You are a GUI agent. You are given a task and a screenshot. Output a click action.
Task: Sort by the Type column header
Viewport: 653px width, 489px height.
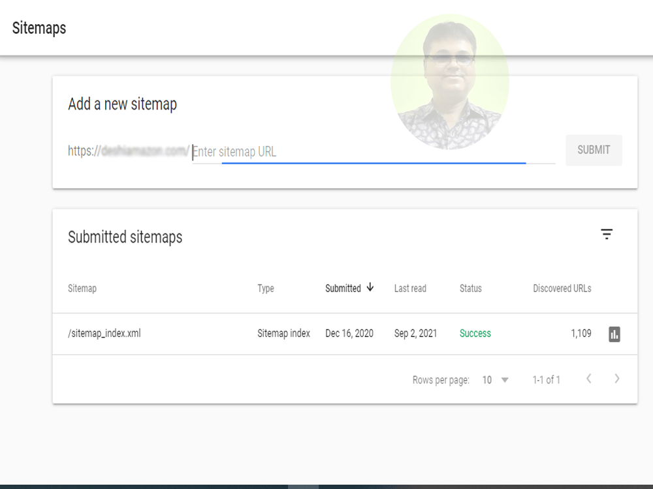click(266, 288)
